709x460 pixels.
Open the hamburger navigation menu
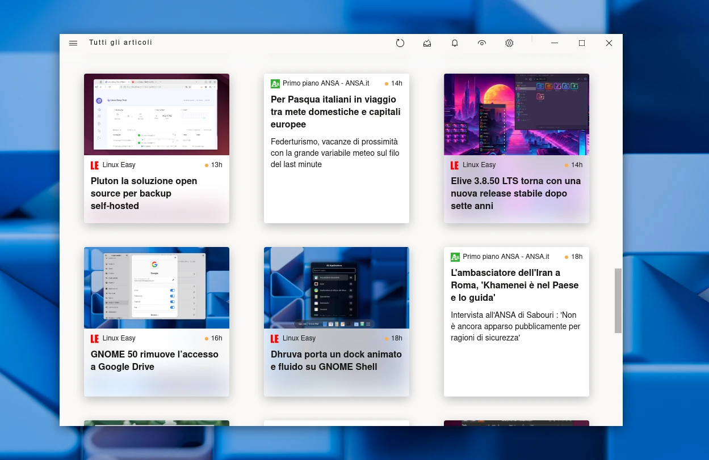pyautogui.click(x=73, y=43)
